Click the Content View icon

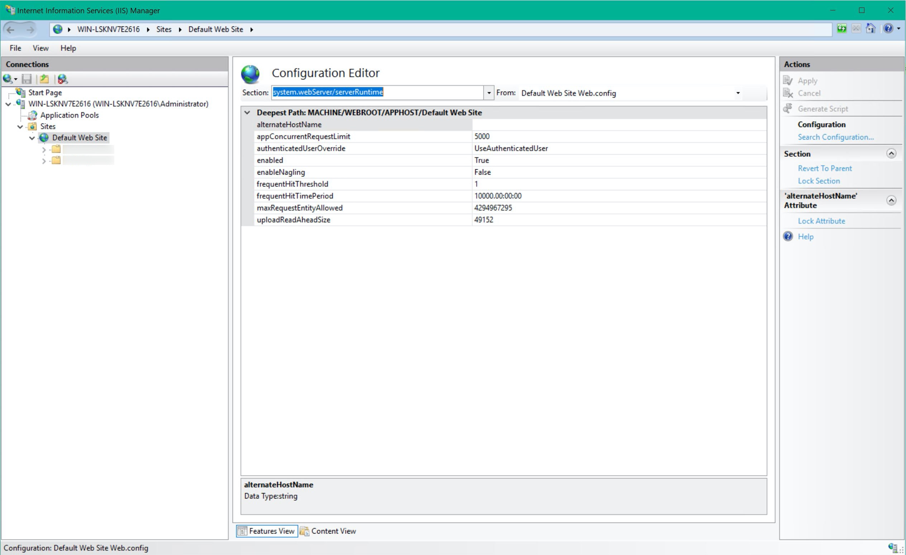coord(305,531)
